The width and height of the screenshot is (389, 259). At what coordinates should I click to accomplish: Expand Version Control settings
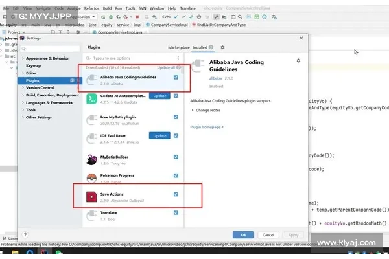pos(23,88)
